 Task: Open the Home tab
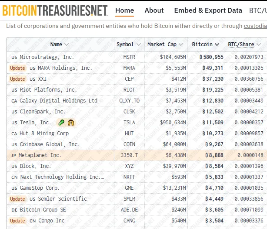tap(125, 10)
